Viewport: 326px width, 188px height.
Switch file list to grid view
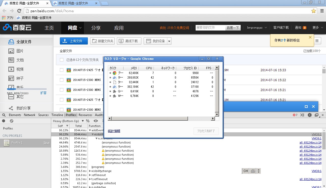point(317,41)
